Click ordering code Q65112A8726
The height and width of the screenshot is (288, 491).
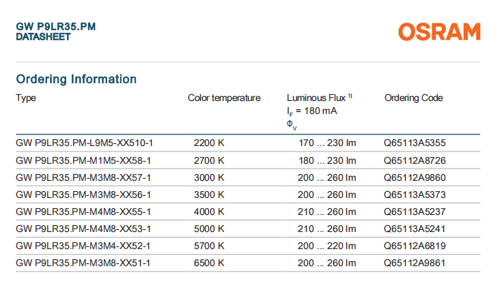[x=415, y=160]
